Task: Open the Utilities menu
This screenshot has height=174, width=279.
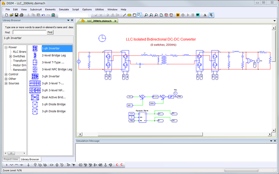Action: [100, 10]
